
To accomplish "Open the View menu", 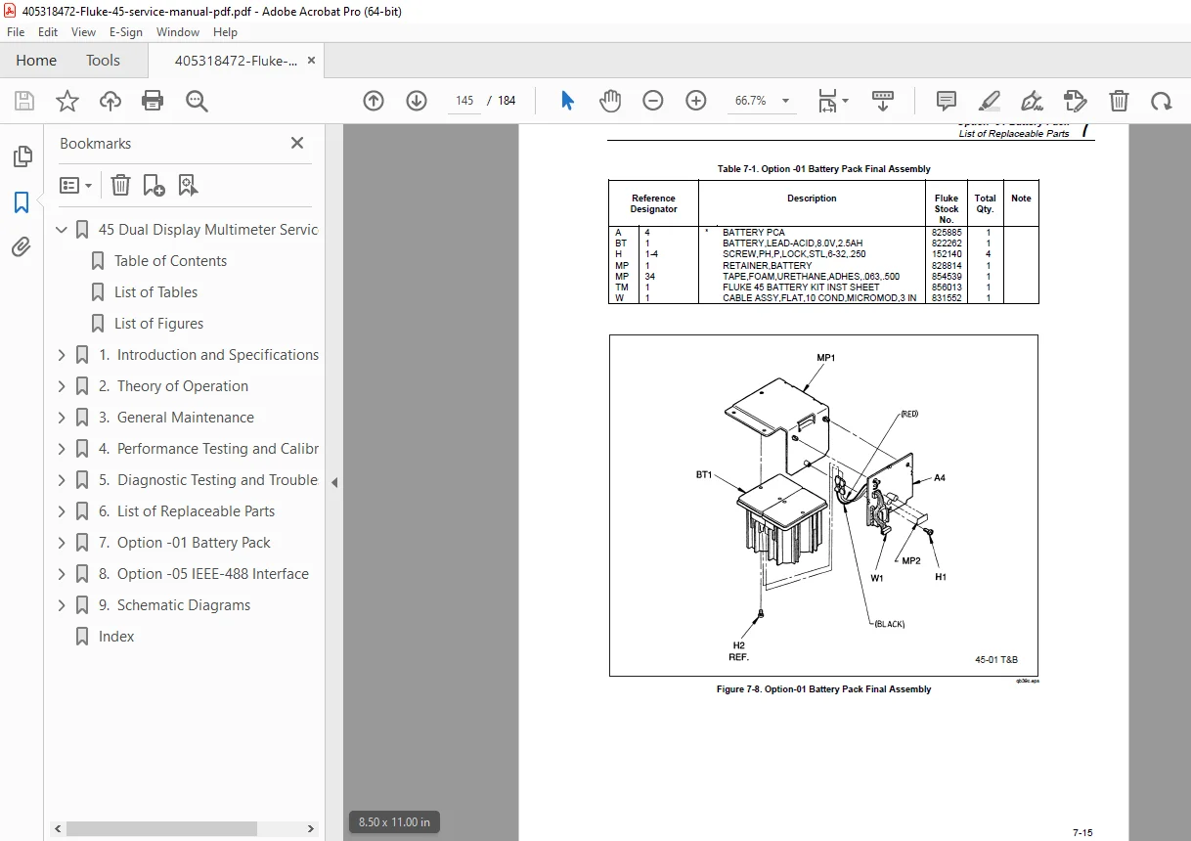I will (83, 32).
